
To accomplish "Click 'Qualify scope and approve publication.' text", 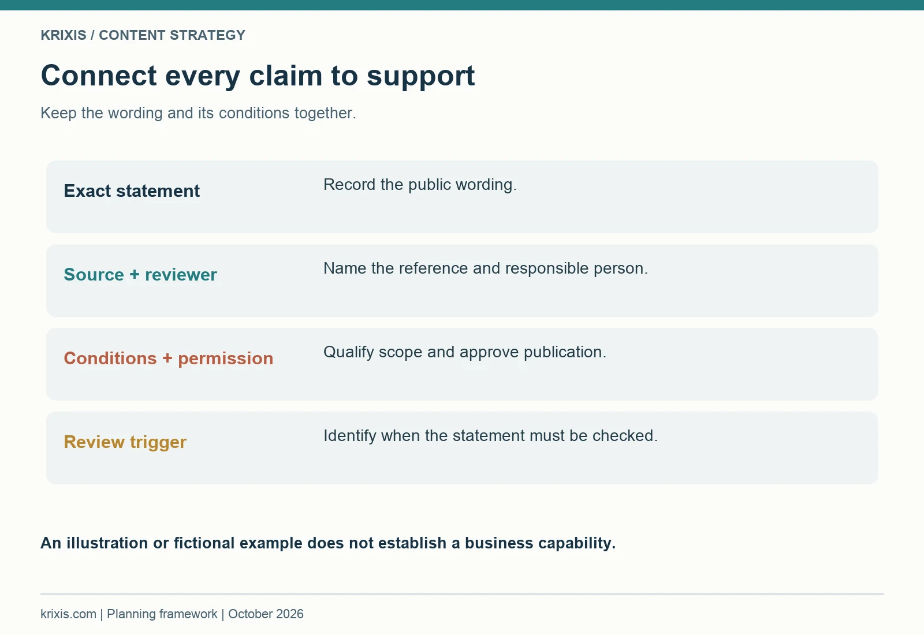I will tap(465, 352).
